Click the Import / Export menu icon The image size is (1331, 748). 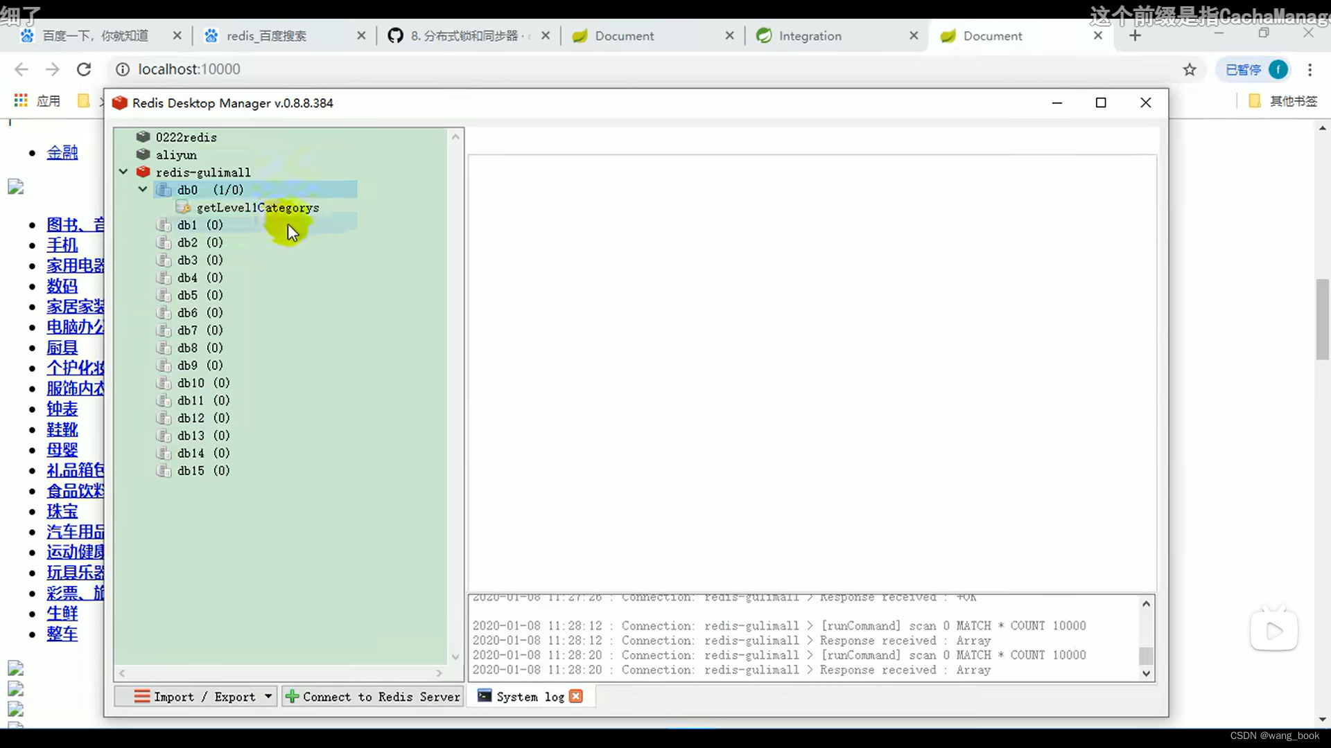(141, 697)
